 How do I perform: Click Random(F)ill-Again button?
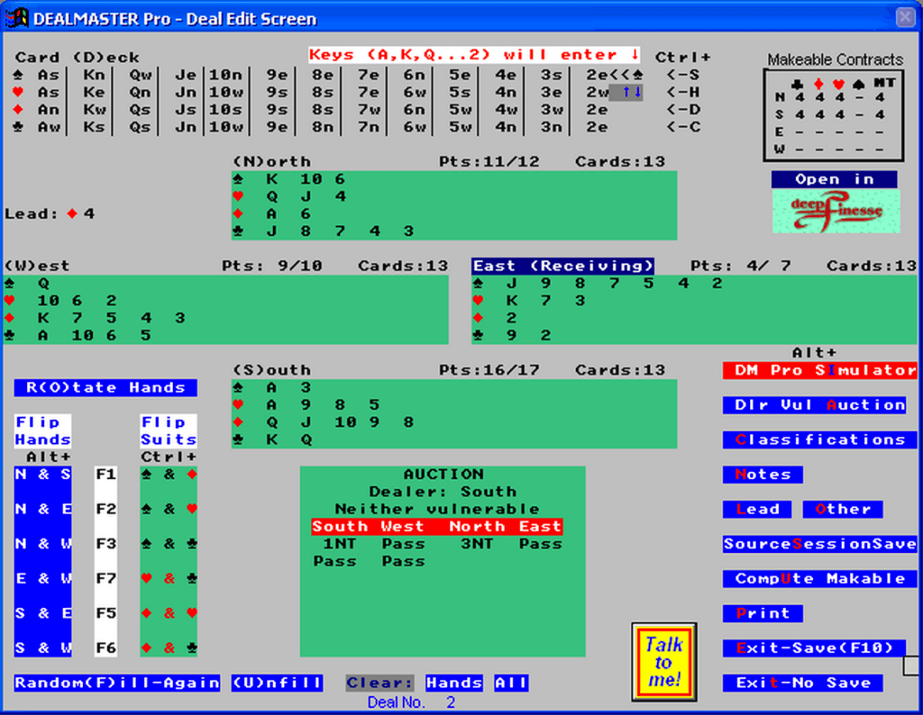coord(117,683)
